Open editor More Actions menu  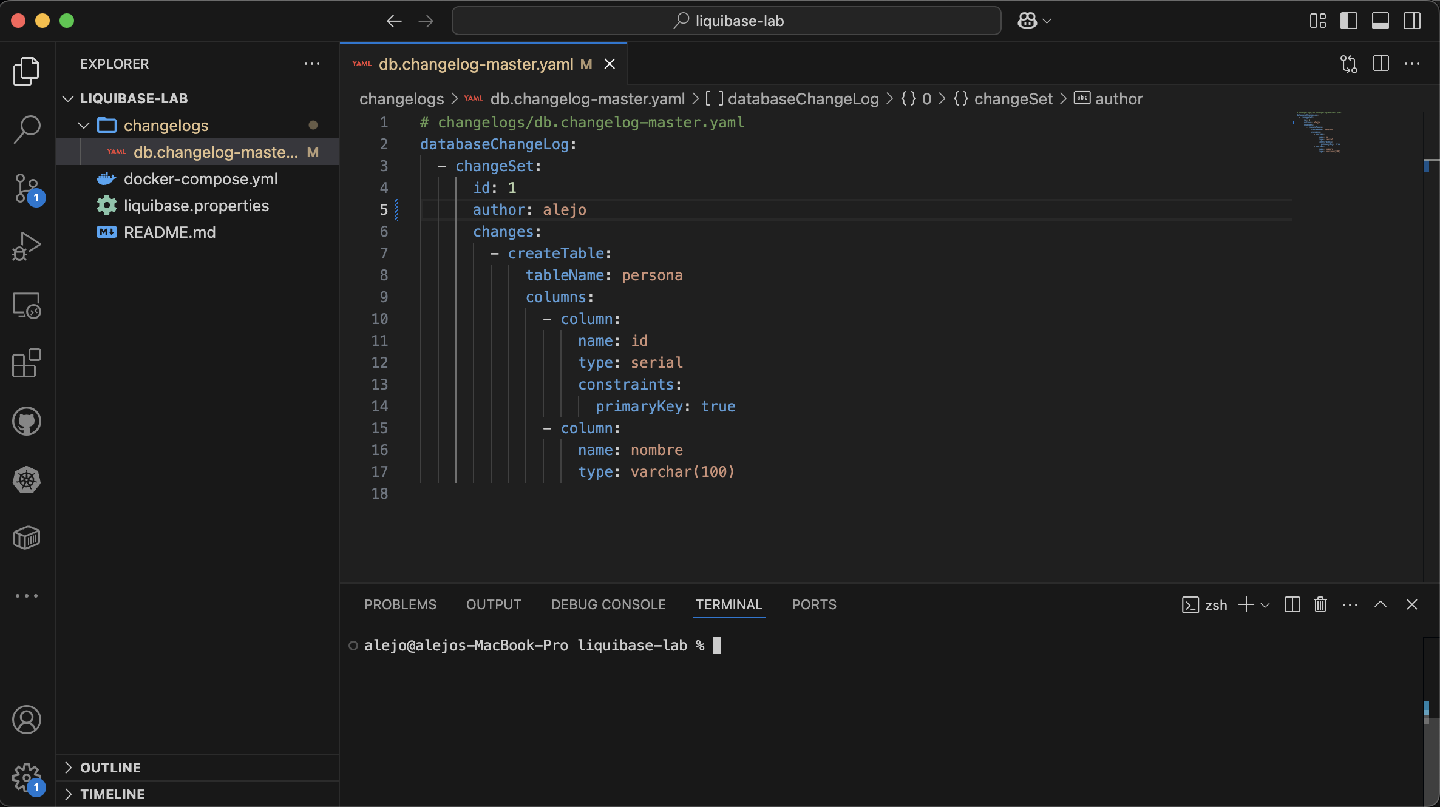[x=1412, y=64]
